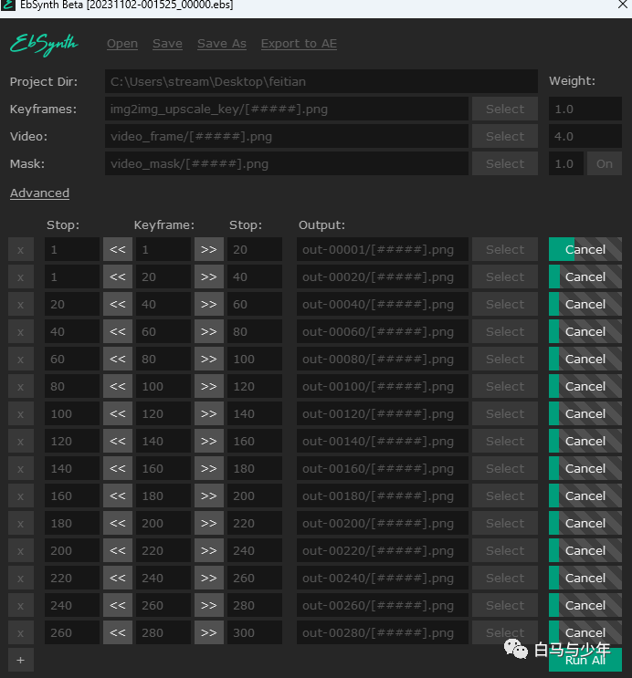632x678 pixels.
Task: Cancel the out-00120 job
Action: [585, 413]
